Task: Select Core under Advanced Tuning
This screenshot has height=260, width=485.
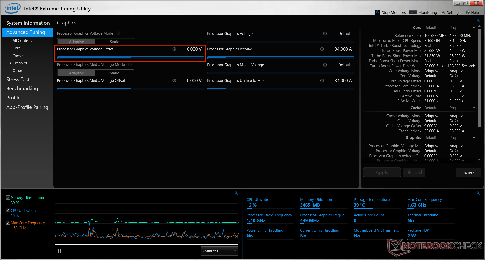Action: pos(16,48)
